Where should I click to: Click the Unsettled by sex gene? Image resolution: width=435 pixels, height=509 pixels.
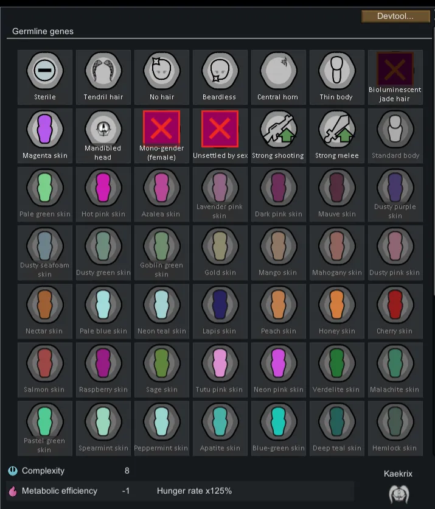pyautogui.click(x=220, y=136)
